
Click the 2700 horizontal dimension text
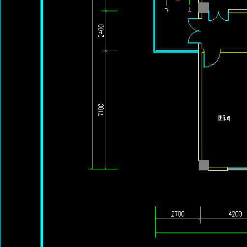click(178, 214)
